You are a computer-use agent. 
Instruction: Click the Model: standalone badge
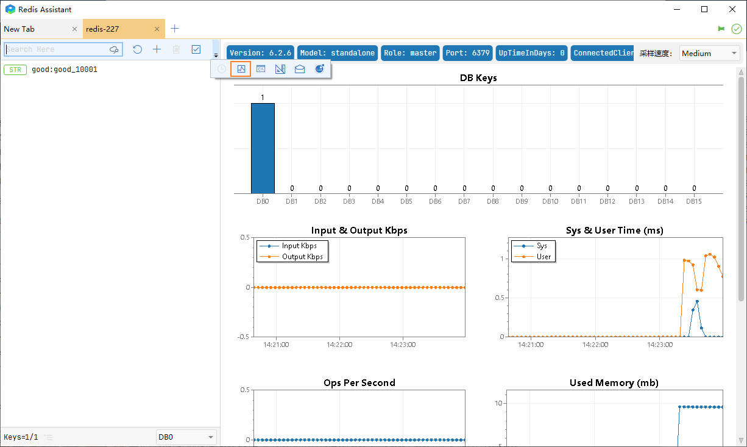[338, 53]
